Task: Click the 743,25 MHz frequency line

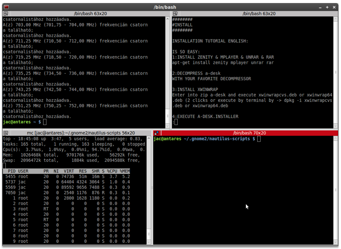Action: point(75,89)
